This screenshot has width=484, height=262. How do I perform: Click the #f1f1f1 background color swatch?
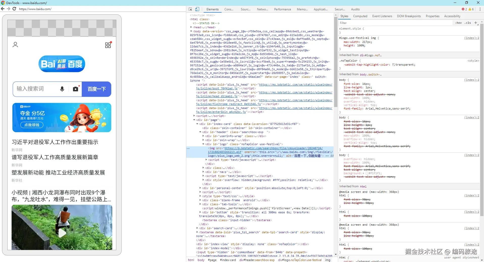click(367, 173)
